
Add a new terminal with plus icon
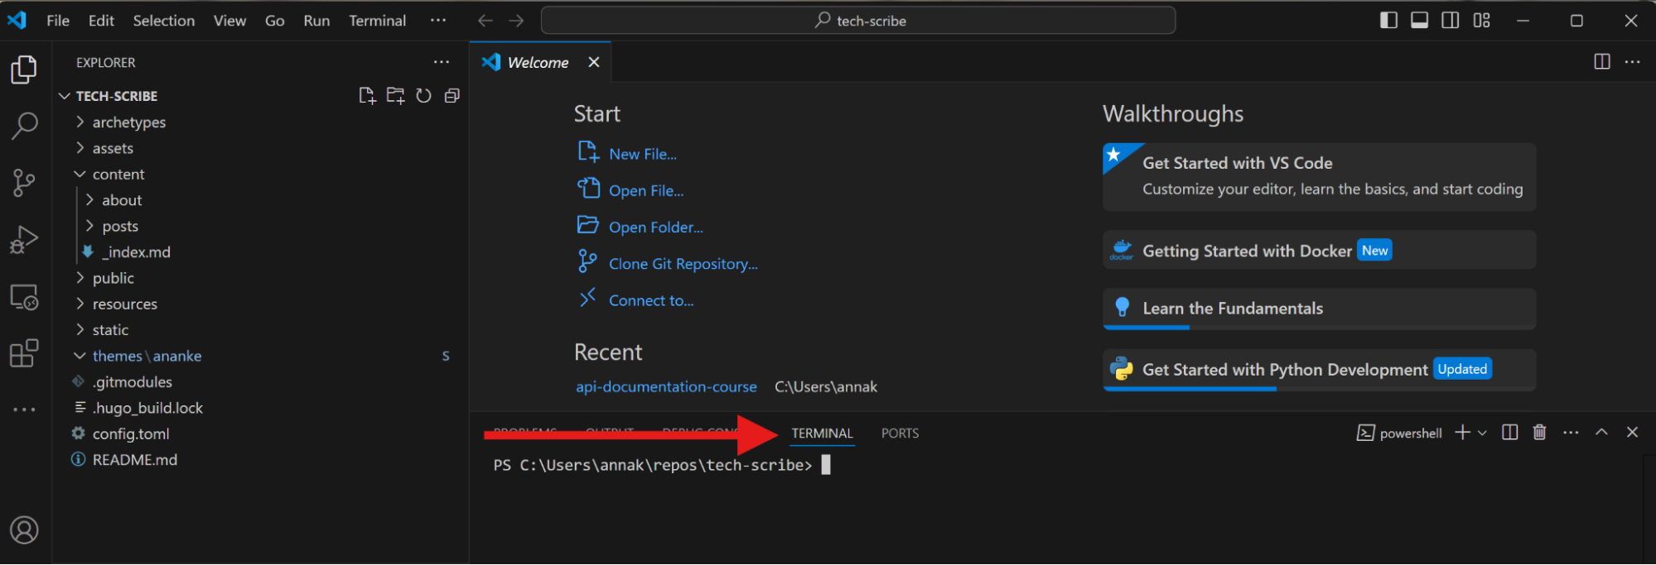click(x=1463, y=433)
